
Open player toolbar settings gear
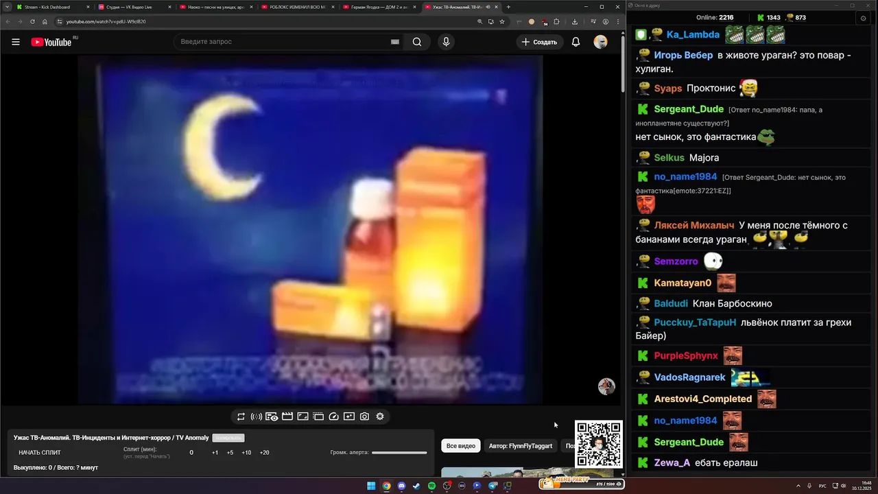pos(380,416)
